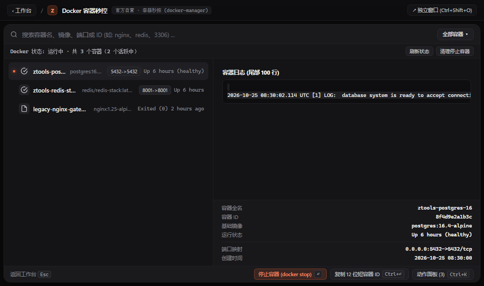Viewport: 484px width, 286px height.
Task: Click the Enter key icon in stop button
Action: [x=318, y=274]
